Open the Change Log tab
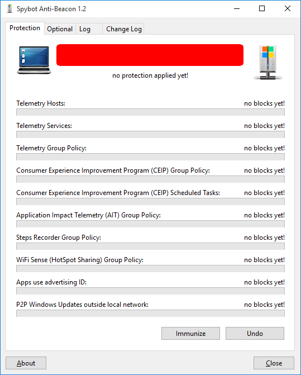 [123, 29]
